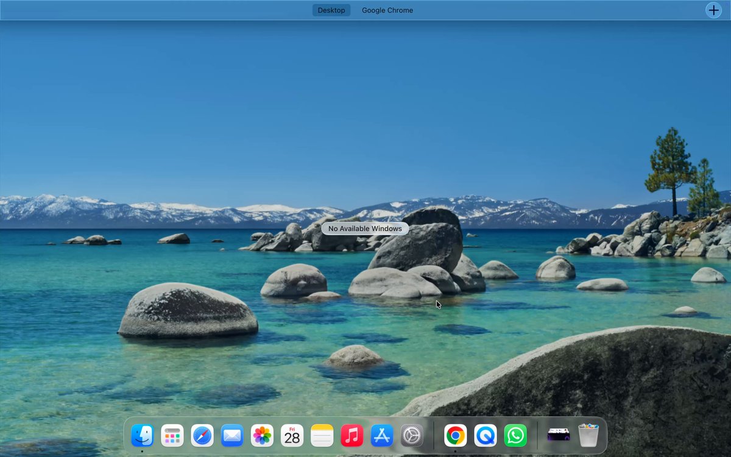This screenshot has width=731, height=457.
Task: Restore the minimized window in the Dock
Action: [559, 434]
